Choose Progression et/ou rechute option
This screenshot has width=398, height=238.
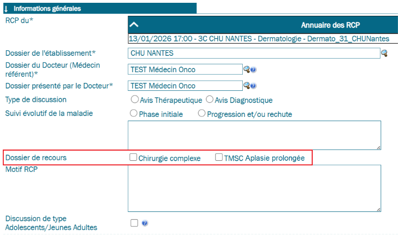pos(202,114)
